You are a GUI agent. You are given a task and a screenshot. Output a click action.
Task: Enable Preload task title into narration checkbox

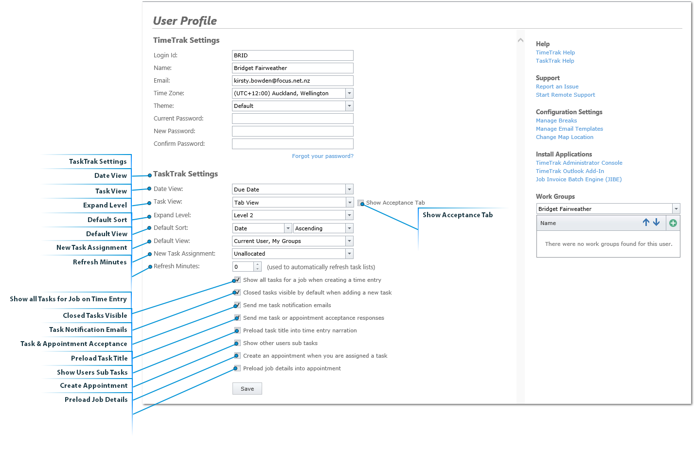click(x=237, y=330)
